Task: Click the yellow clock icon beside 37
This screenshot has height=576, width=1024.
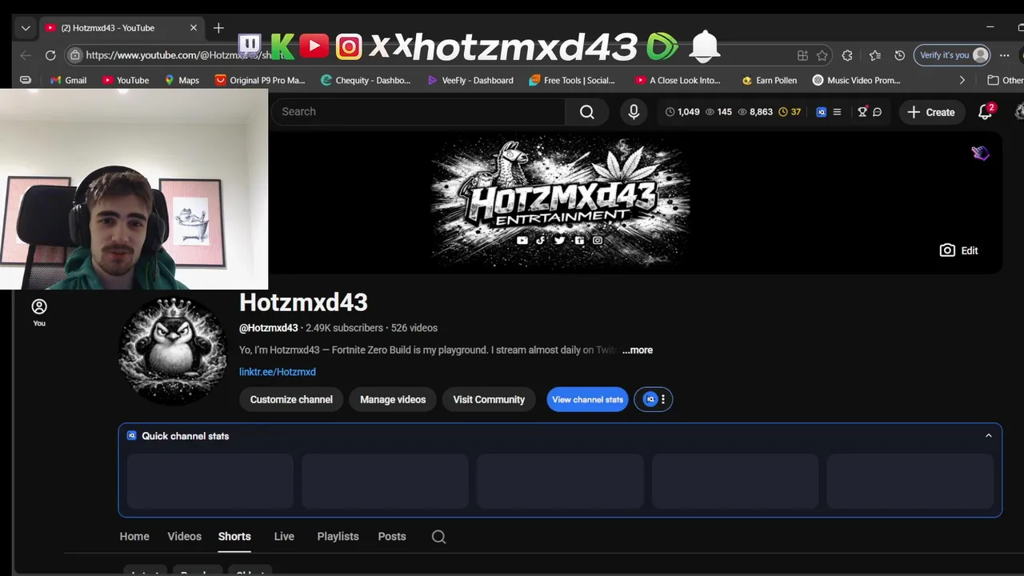Action: pos(783,112)
